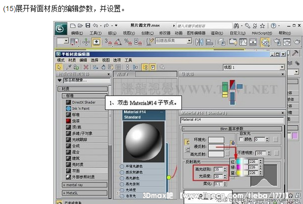Click the teapot render icon
Viewport: 303px width, 204px height.
pos(297,42)
